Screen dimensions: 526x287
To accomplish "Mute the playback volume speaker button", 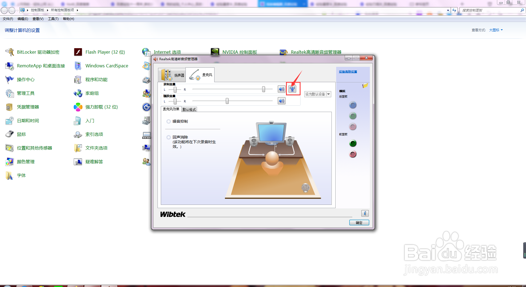I will 282,101.
